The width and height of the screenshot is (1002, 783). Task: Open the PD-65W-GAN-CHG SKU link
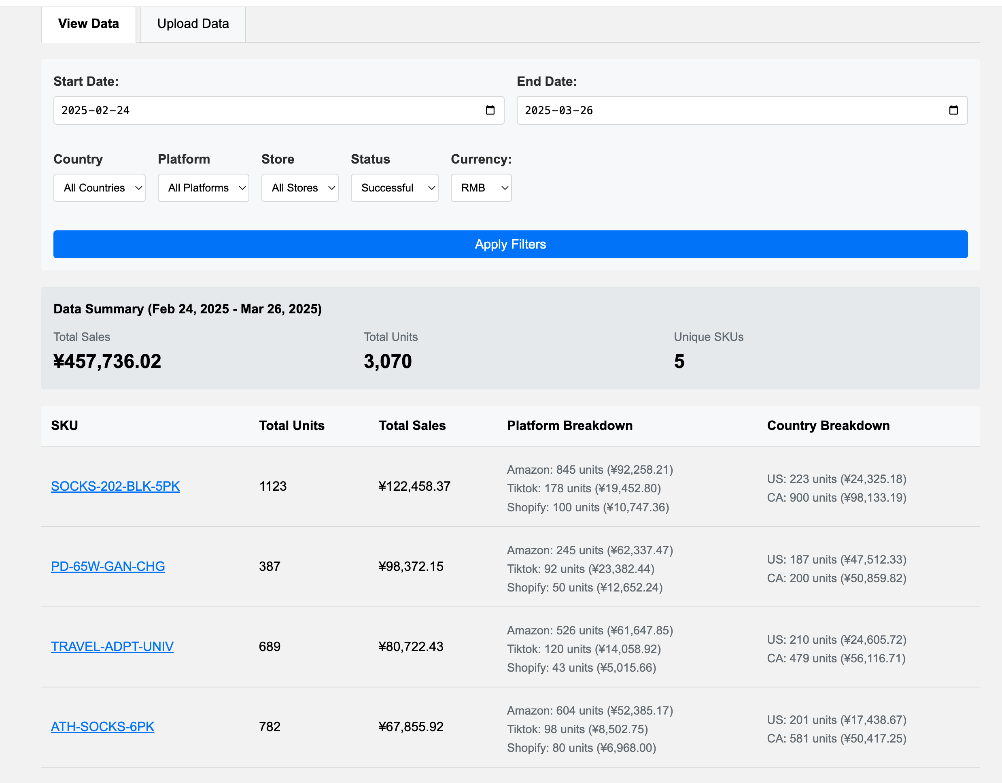pyautogui.click(x=108, y=566)
